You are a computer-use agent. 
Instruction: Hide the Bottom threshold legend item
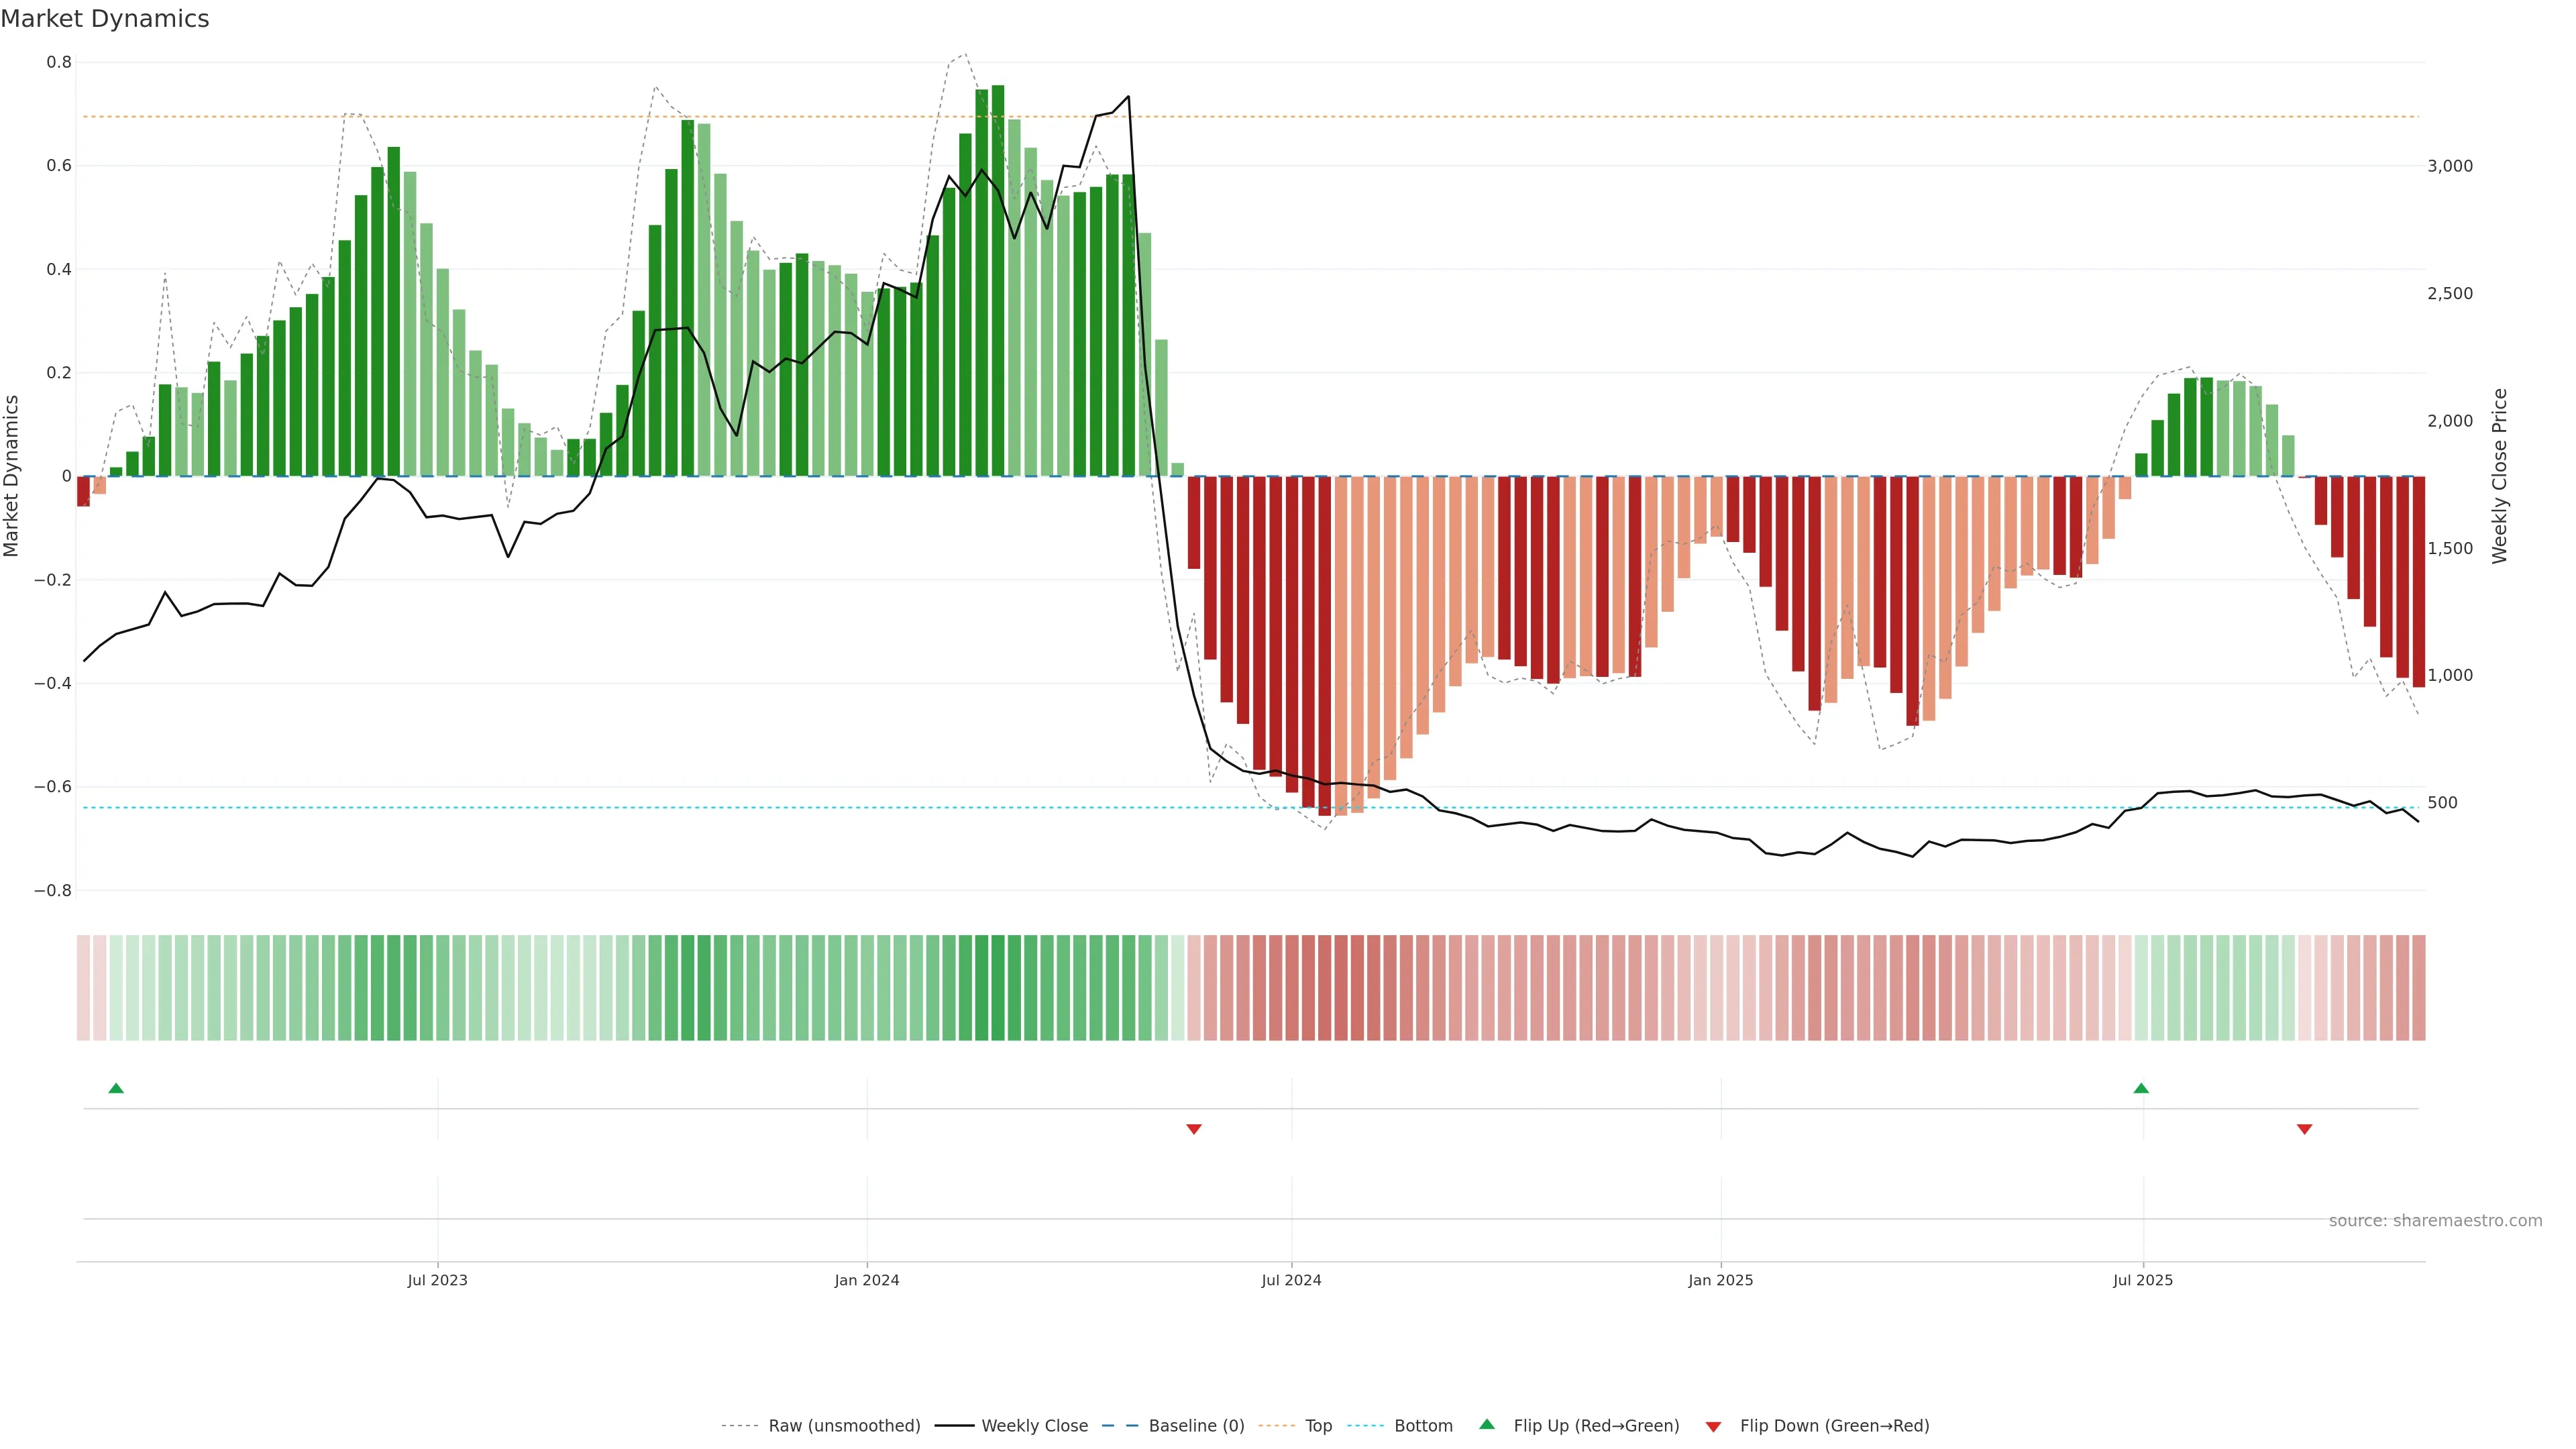pyautogui.click(x=1423, y=1426)
